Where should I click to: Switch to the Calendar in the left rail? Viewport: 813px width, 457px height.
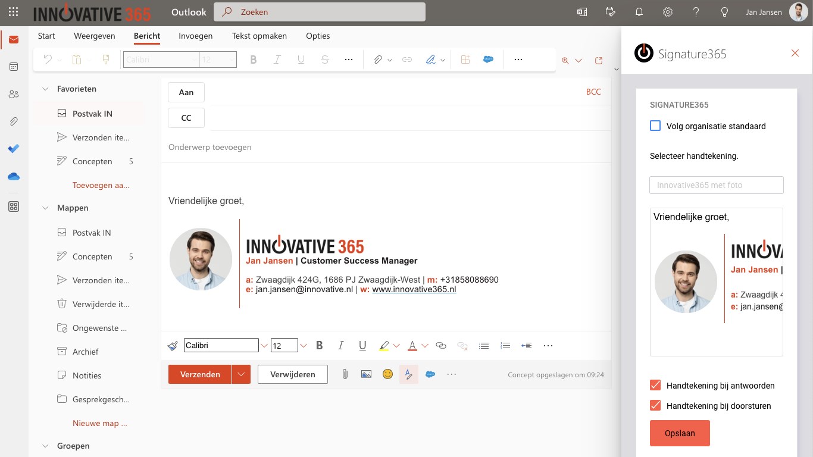[14, 67]
